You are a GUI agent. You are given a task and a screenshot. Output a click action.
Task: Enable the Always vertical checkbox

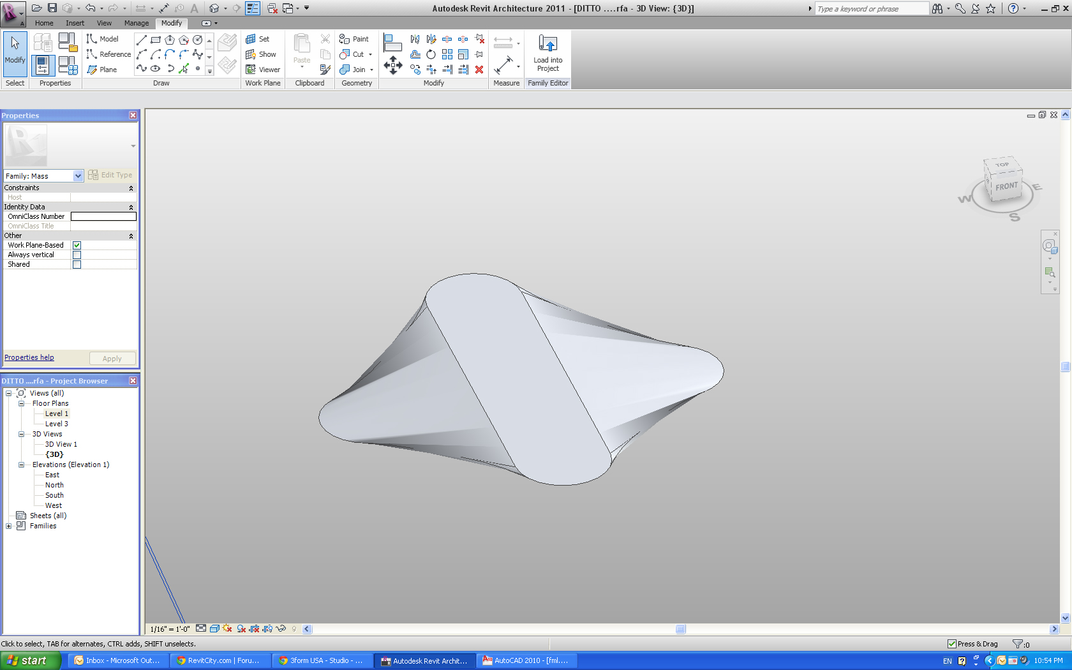[77, 255]
